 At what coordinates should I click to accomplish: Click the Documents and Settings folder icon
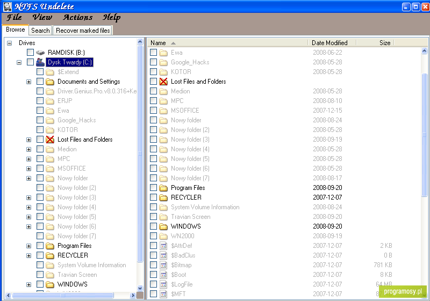[x=50, y=82]
